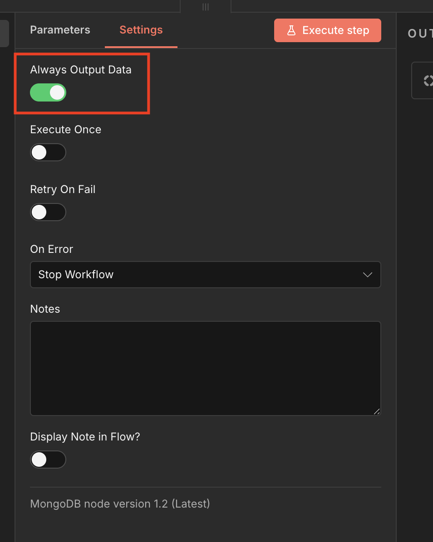Click the Retry On Fail label

click(63, 189)
